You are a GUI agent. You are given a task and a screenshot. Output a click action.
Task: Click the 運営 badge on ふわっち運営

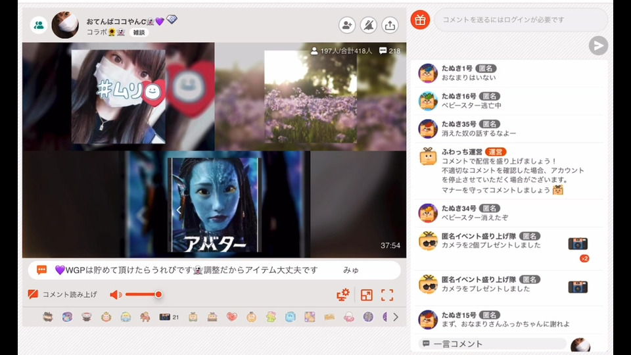coord(496,152)
